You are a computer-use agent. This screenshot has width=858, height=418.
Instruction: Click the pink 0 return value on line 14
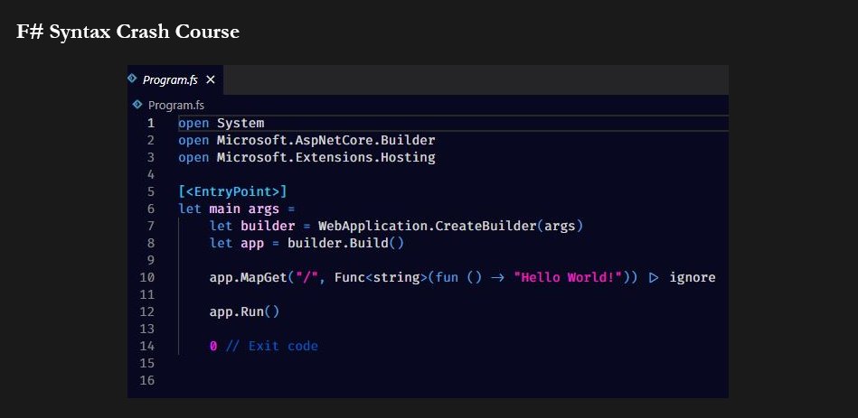213,346
